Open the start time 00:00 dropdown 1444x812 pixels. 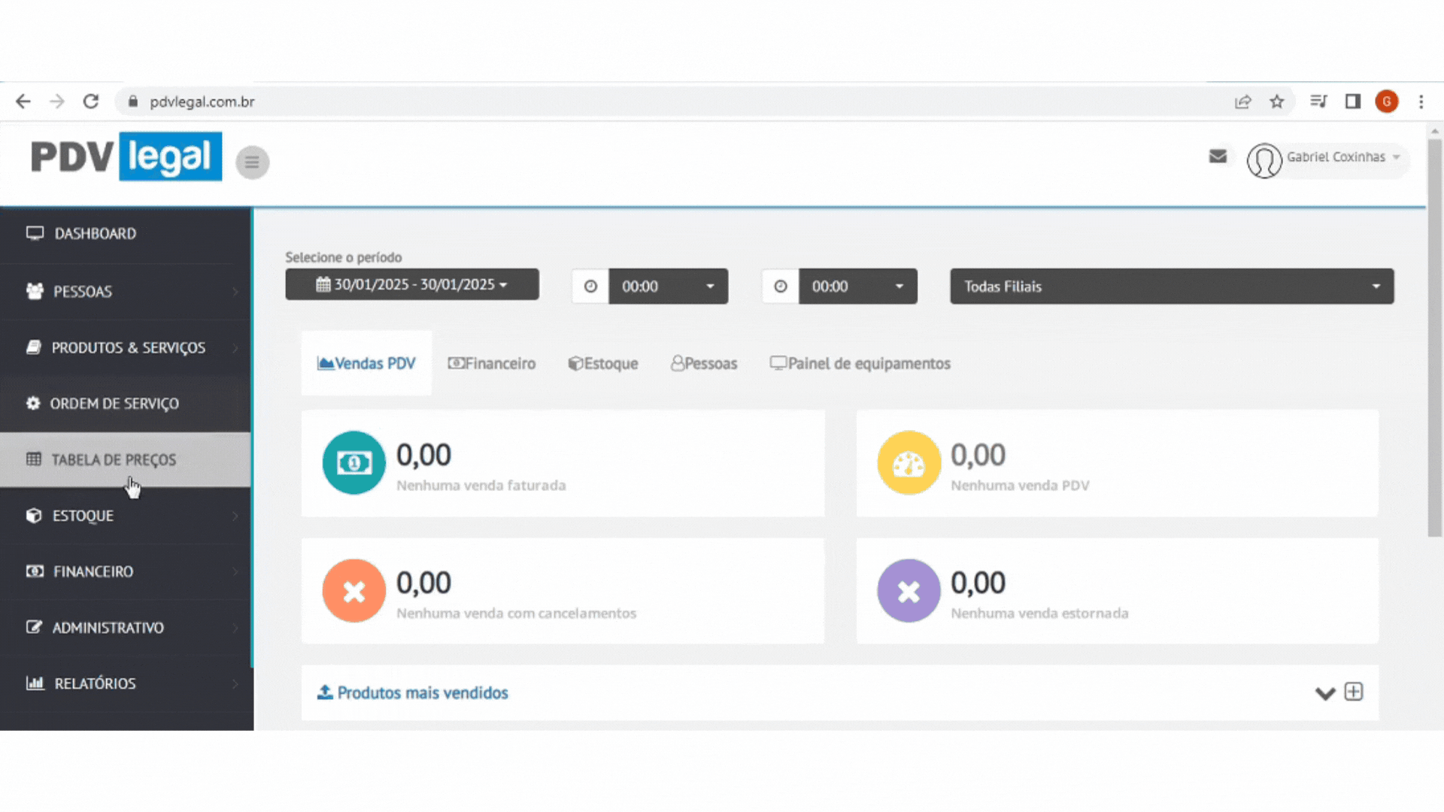click(668, 286)
